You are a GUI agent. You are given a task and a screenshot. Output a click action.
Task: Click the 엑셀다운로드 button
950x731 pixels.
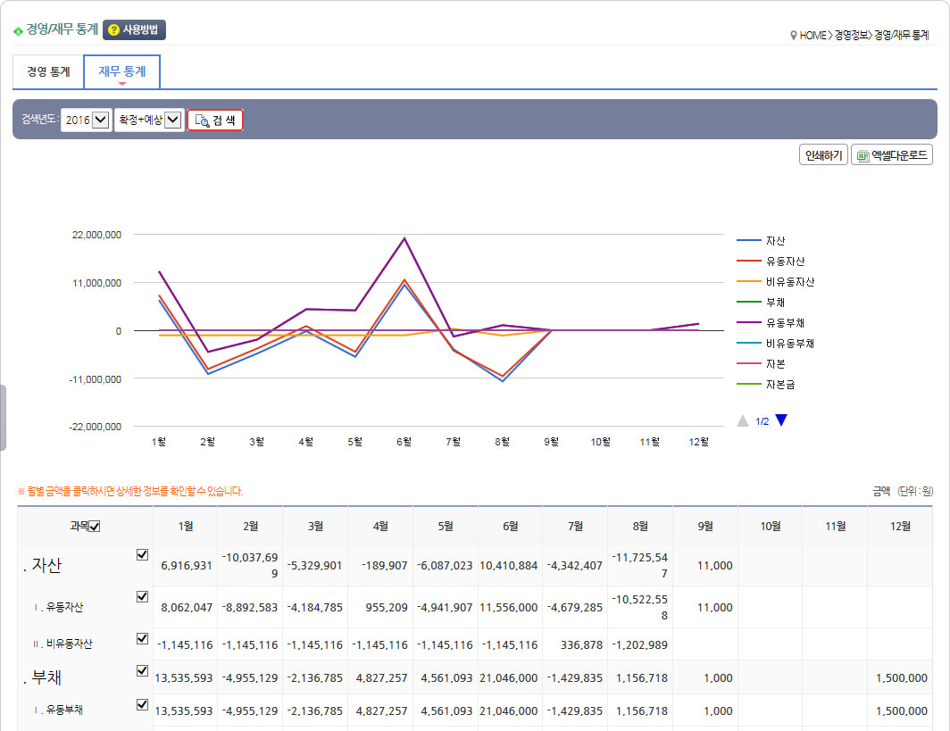click(892, 155)
